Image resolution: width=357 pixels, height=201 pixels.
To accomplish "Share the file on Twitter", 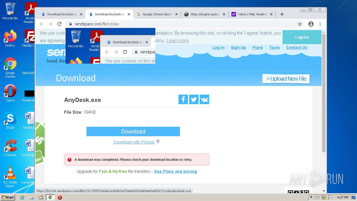I will click(x=194, y=99).
